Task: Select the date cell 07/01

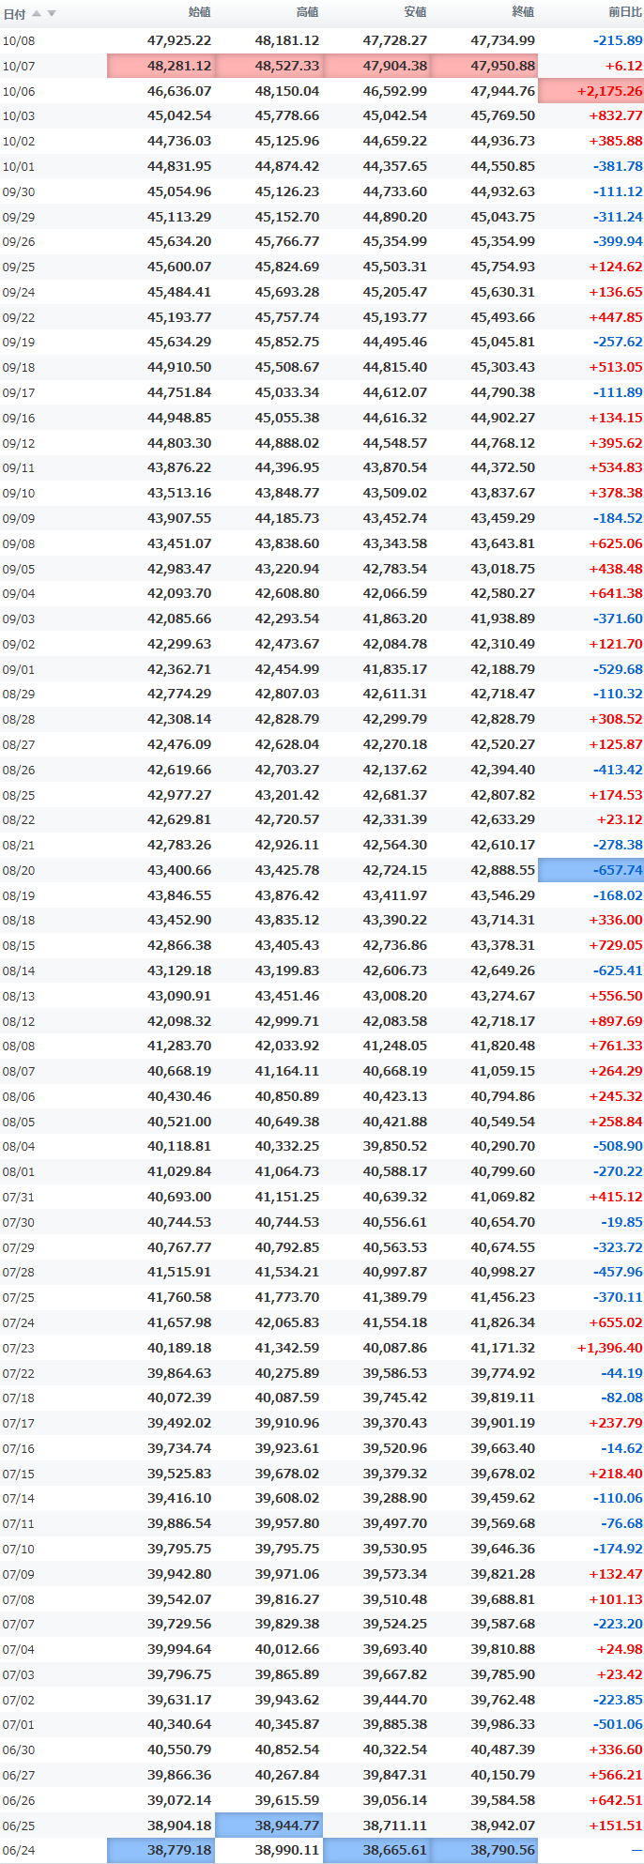Action: tap(19, 1724)
